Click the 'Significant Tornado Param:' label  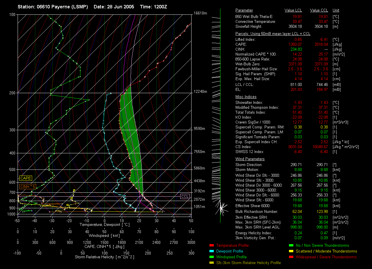258,137
